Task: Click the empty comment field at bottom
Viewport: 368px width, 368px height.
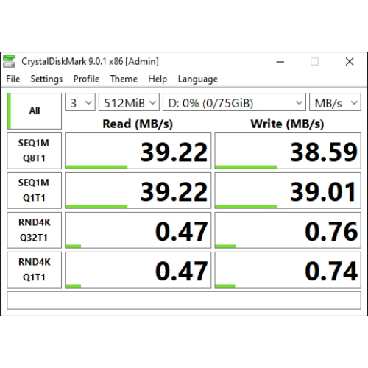Action: click(x=184, y=300)
